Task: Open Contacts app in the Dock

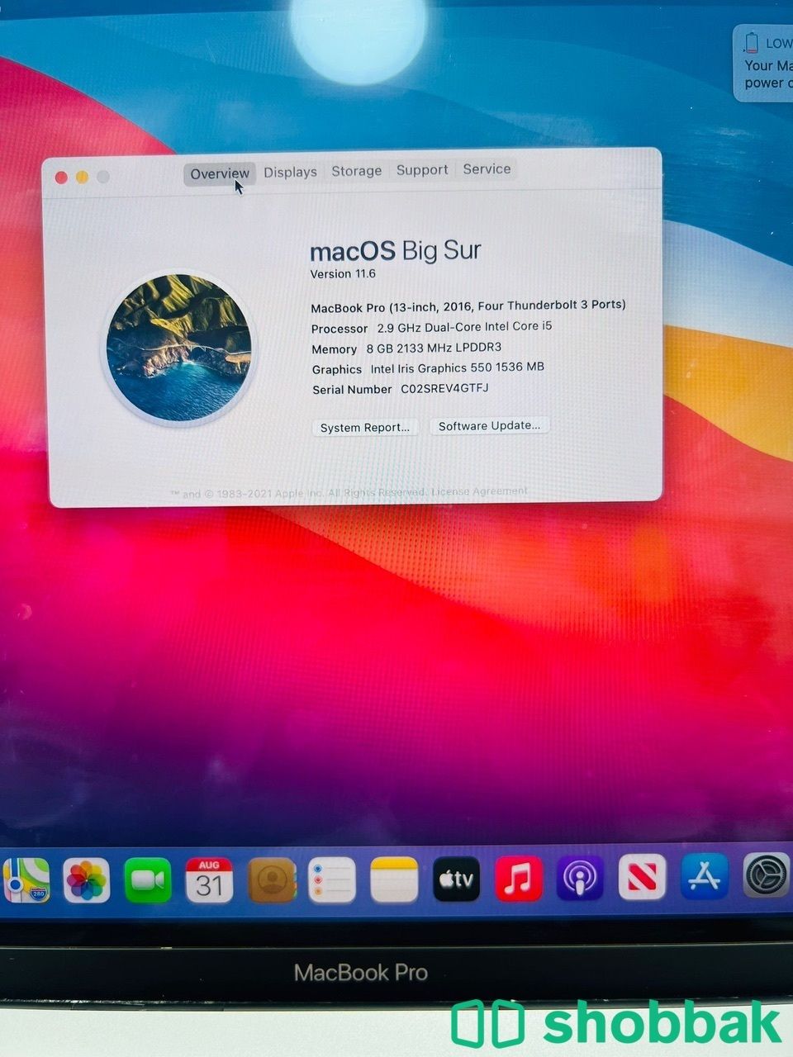Action: [x=272, y=880]
